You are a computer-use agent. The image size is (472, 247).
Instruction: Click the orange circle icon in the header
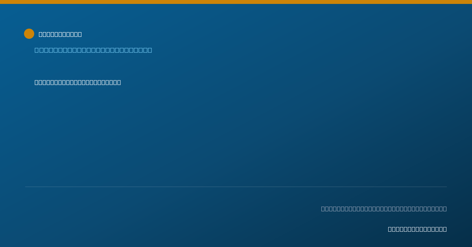(x=29, y=34)
